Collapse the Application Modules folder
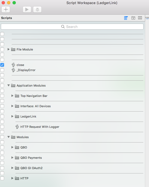This screenshot has width=149, height=187. point(8,85)
